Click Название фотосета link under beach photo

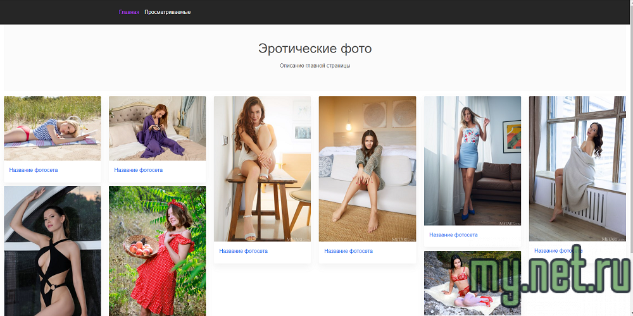tap(34, 170)
